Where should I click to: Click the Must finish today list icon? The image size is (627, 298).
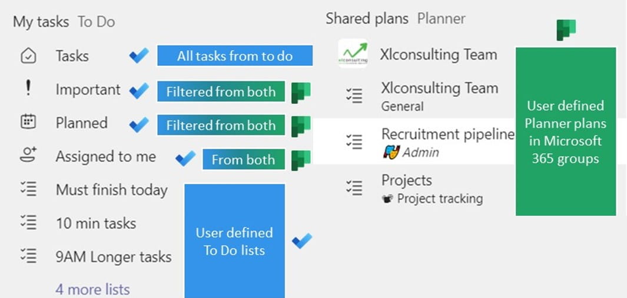click(28, 189)
